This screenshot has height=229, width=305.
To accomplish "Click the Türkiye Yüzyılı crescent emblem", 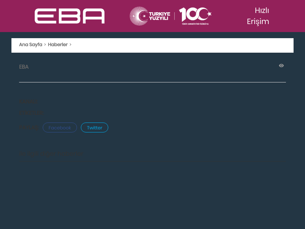I will pyautogui.click(x=139, y=16).
